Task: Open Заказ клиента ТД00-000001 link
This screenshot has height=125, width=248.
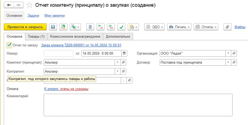Action: [81, 45]
